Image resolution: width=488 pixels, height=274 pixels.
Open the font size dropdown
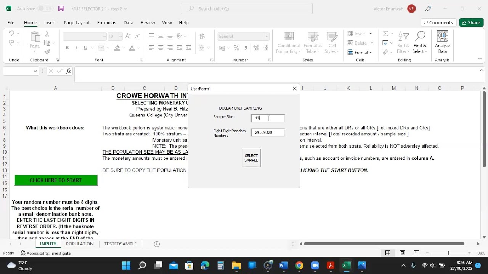(120, 36)
